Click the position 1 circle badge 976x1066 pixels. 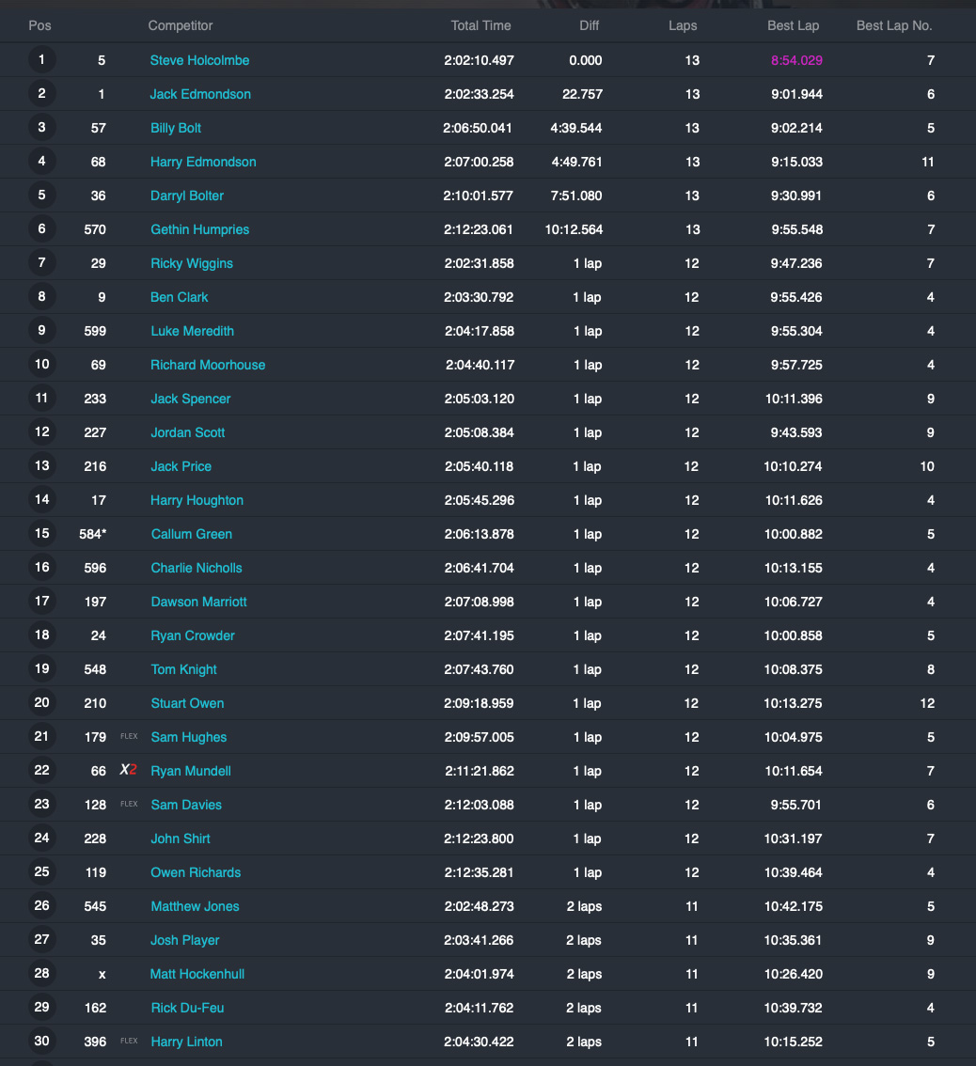click(x=41, y=60)
